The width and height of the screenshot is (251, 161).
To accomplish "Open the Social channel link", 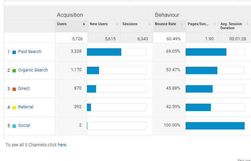I will [24, 125].
